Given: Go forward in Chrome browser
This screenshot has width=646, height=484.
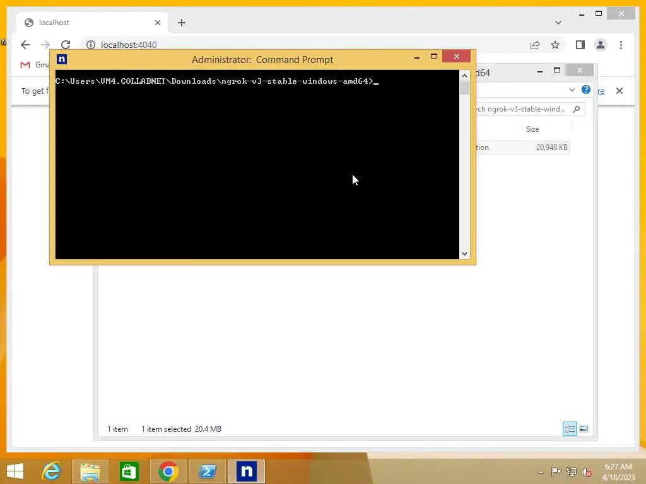Looking at the screenshot, I should click(45, 45).
